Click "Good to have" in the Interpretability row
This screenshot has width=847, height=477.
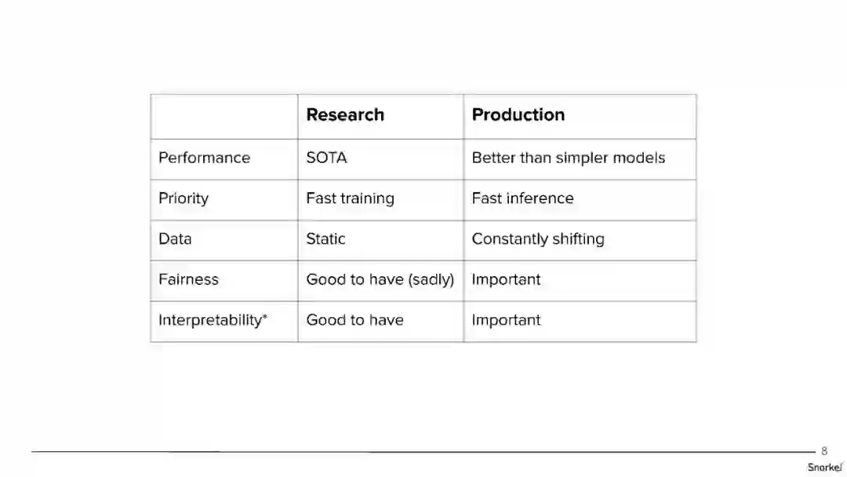point(354,320)
